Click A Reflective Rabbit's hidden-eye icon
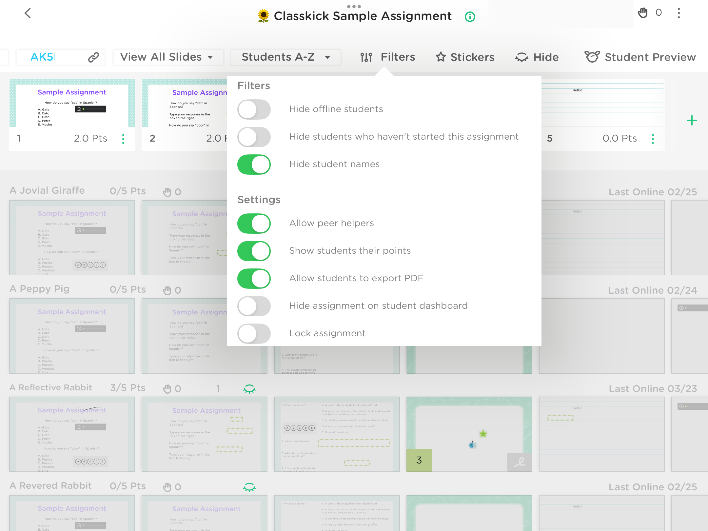708x531 pixels. tap(249, 389)
